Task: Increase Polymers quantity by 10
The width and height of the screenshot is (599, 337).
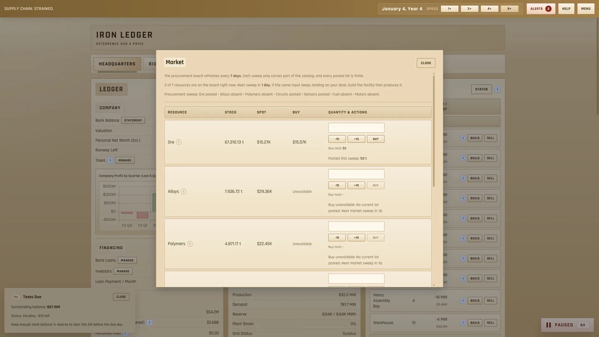Action: pos(356,238)
